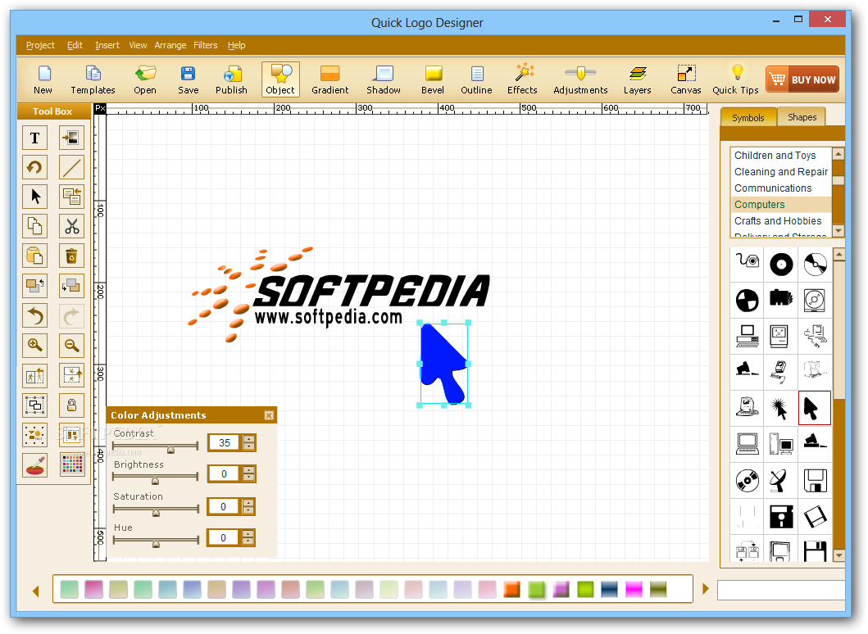Increase Saturation with the up stepper arrow

pyautogui.click(x=248, y=503)
